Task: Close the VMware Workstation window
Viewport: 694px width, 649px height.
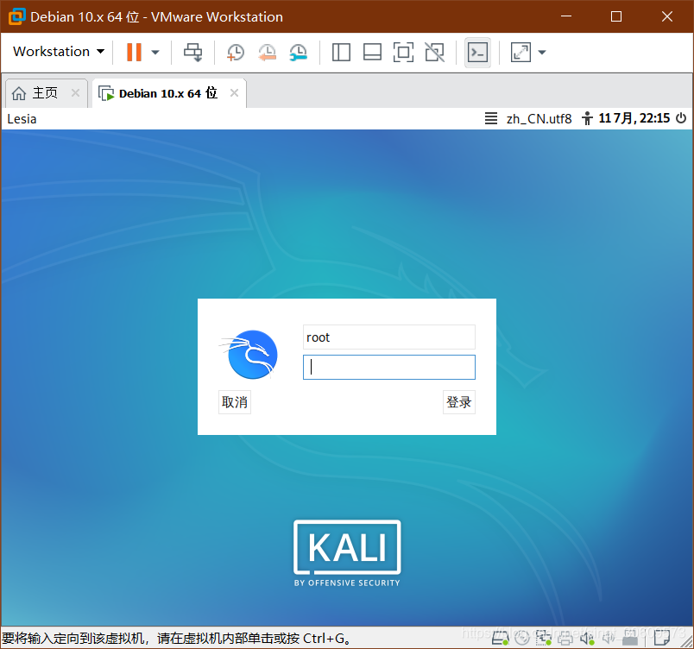Action: pos(667,16)
